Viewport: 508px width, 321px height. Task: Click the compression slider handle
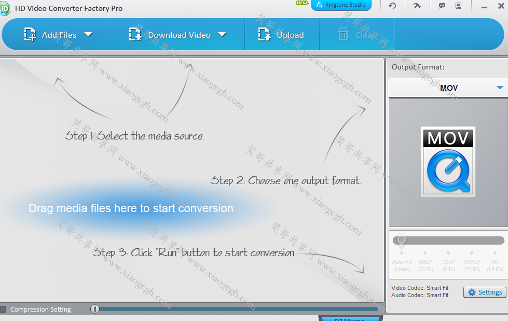click(94, 309)
